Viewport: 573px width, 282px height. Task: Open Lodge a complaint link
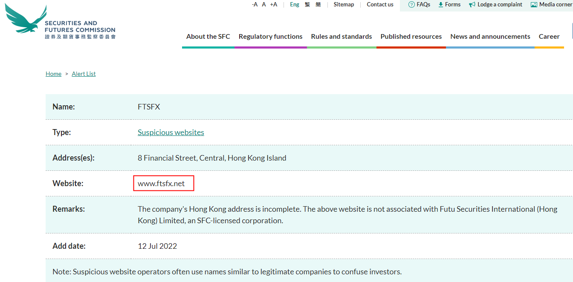pos(500,4)
